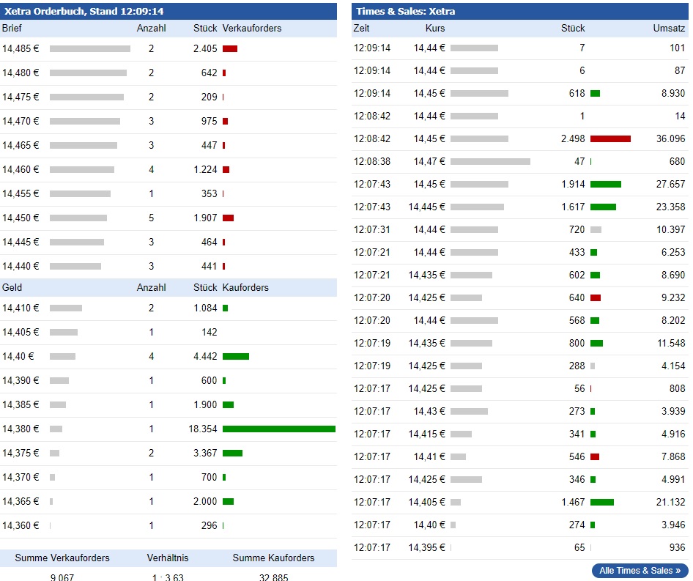The image size is (693, 581).
Task: Click the red Verkauforders bar for 2.405
Action: coord(230,48)
